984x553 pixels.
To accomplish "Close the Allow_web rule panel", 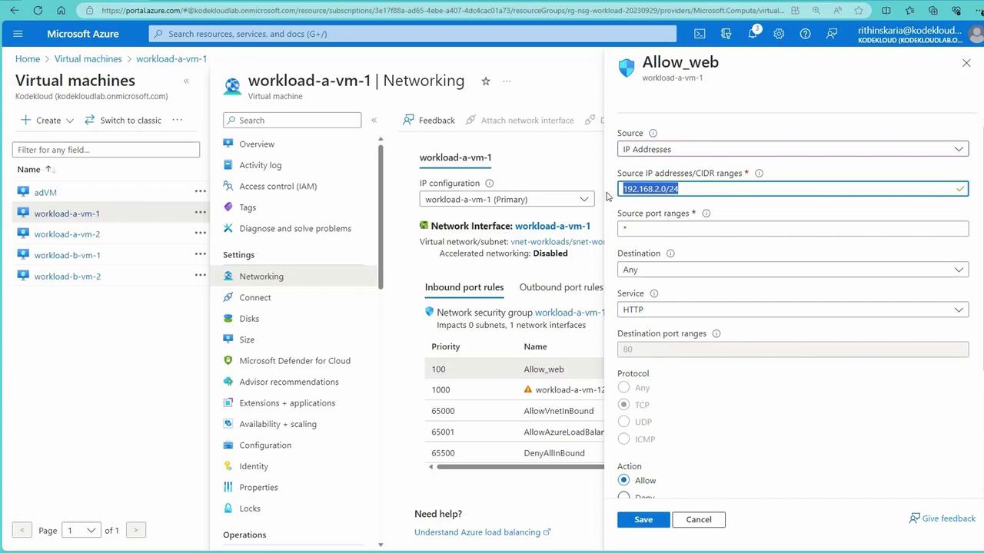I will tap(966, 63).
